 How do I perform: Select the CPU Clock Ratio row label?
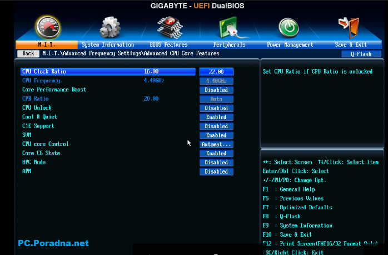click(44, 72)
